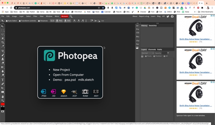Show more bookmarks via the chevron
Image resolution: width=215 pixels, height=125 pixels.
click(195, 12)
